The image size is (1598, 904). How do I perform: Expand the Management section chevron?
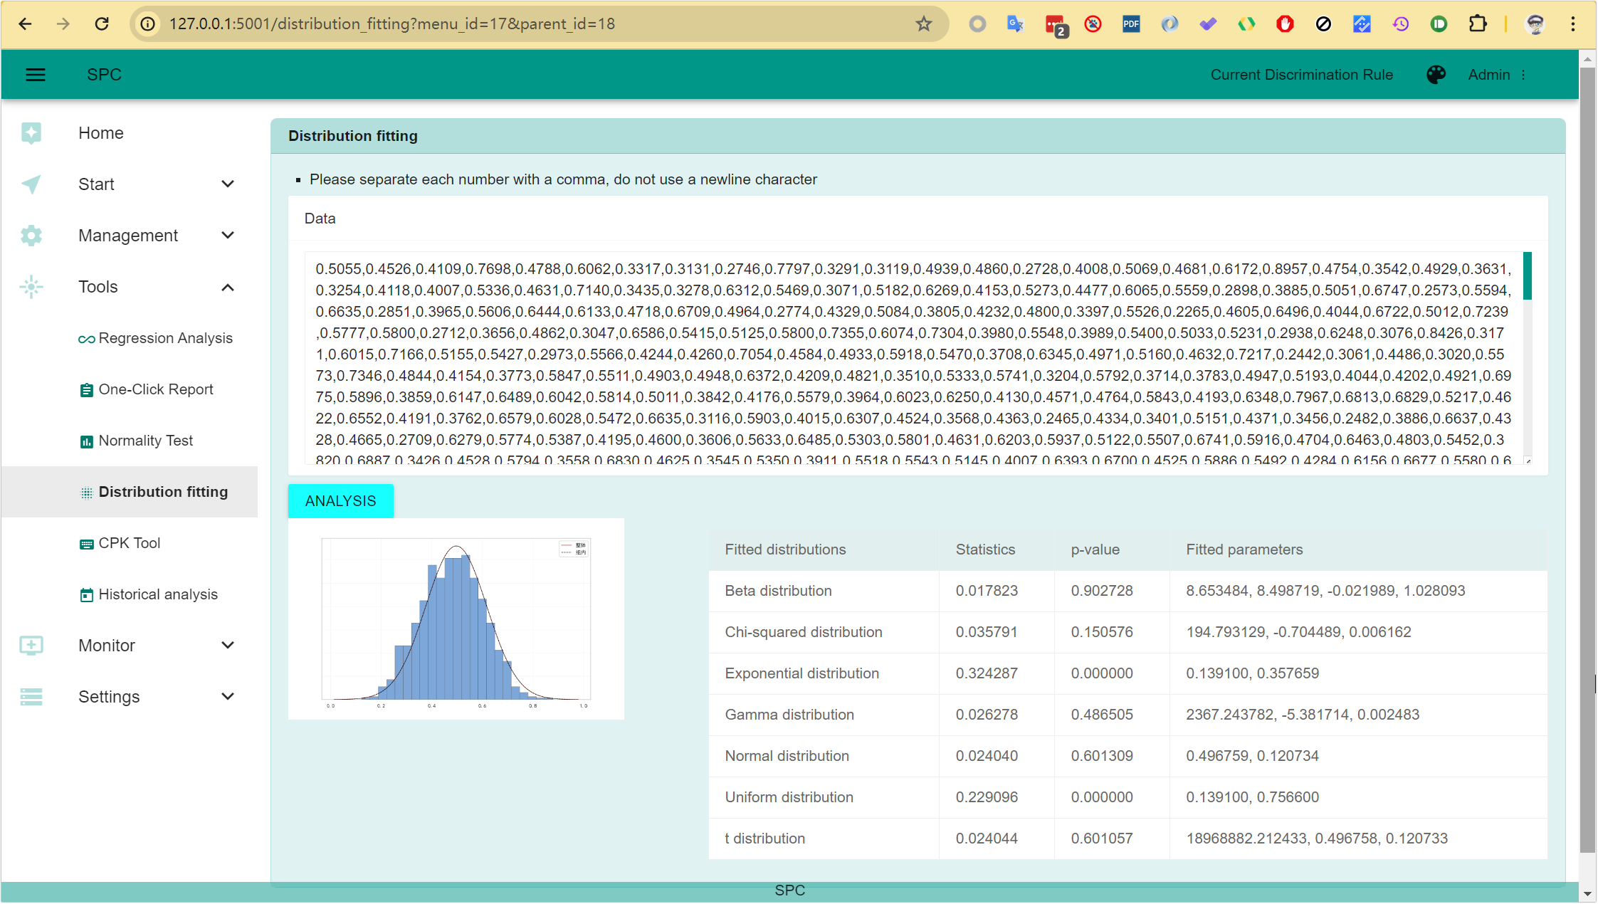227,233
